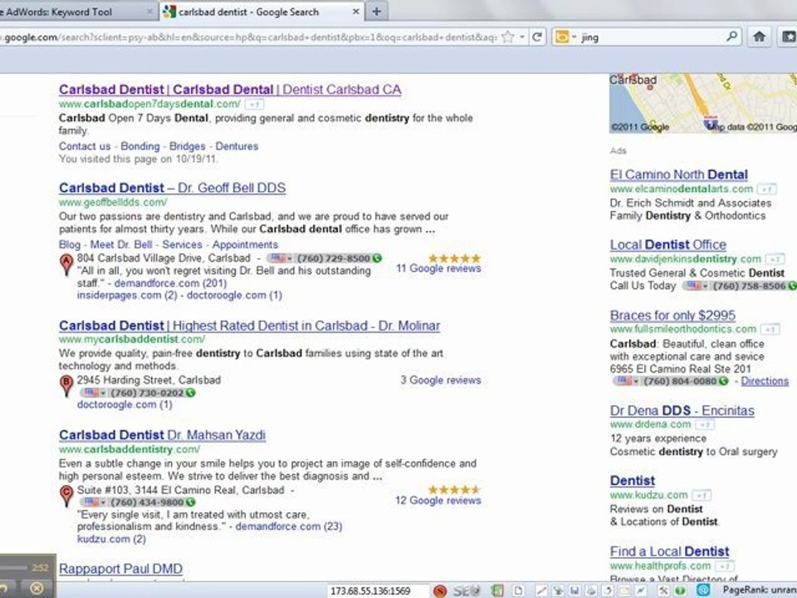This screenshot has height=598, width=797.
Task: Click the Carlsbad map thumbnail
Action: point(703,103)
